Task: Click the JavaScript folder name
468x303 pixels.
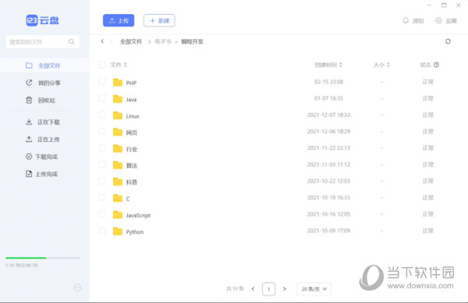Action: pos(138,215)
